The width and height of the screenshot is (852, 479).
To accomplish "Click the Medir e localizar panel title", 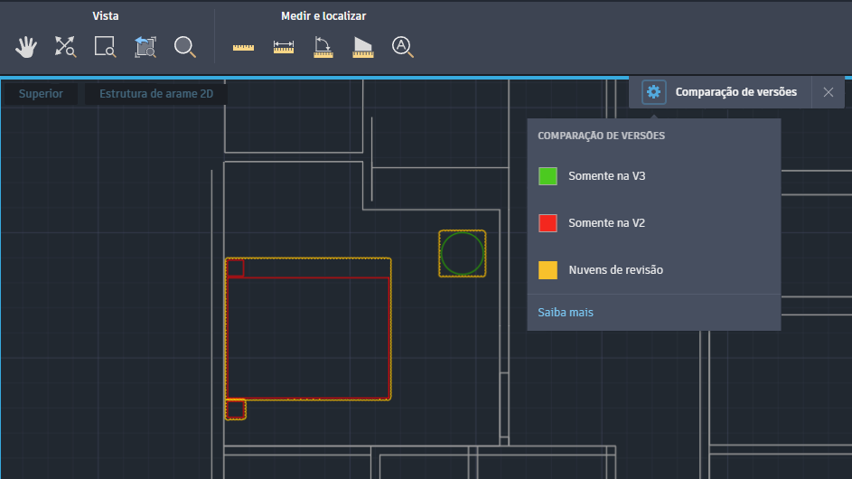I will (323, 15).
